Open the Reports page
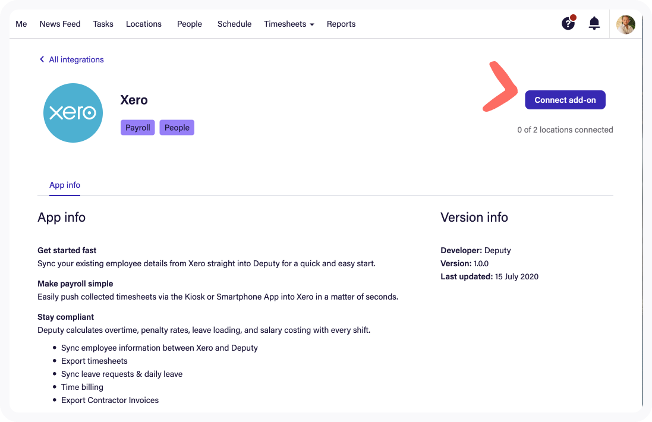 pyautogui.click(x=341, y=24)
